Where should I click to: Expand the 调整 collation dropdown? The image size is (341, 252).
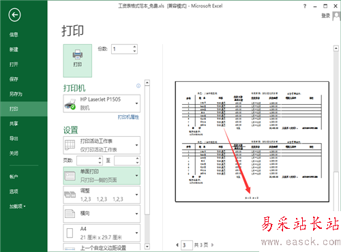(x=102, y=195)
